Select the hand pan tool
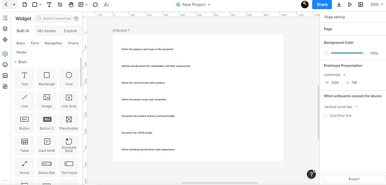Image resolution: width=386 pixels, height=185 pixels. coord(71,4)
